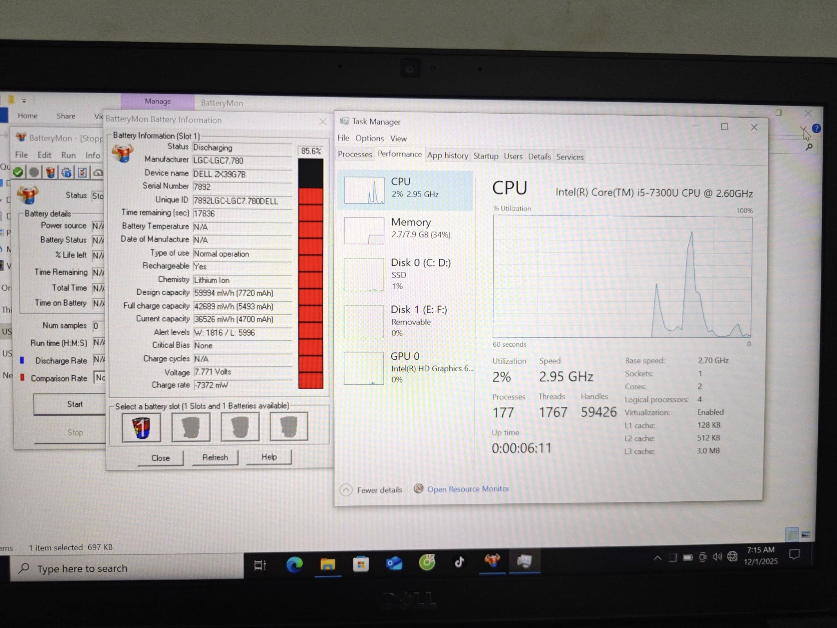This screenshot has height=628, width=837.
Task: Click Task Manager icon in taskbar
Action: click(x=525, y=561)
